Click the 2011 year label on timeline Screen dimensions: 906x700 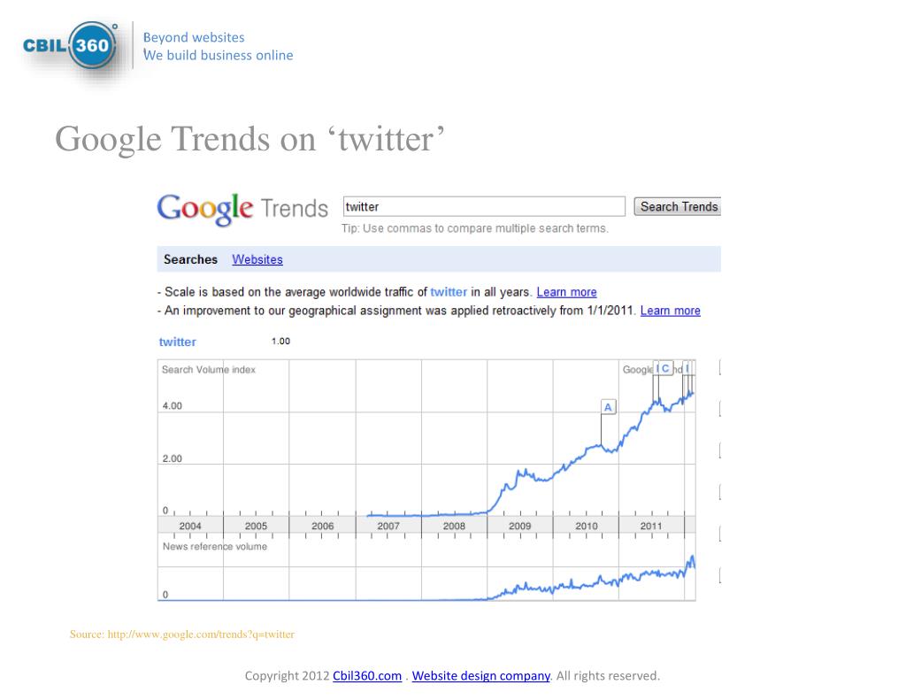coord(650,526)
